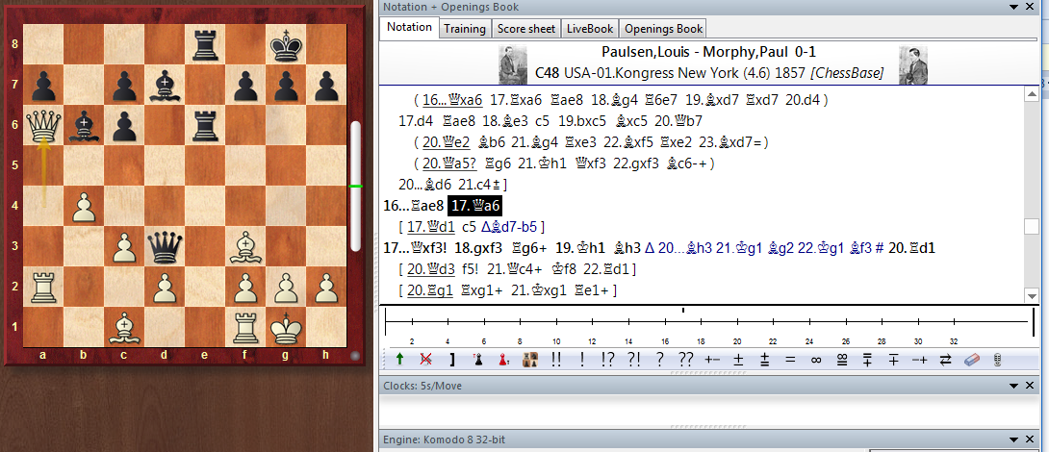Click the equals sign equal position symbol
1049x452 pixels.
click(789, 359)
